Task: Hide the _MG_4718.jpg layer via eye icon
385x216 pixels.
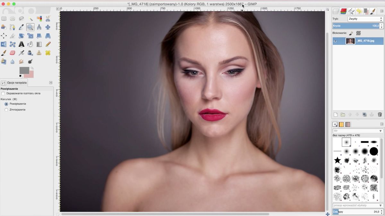Action: click(x=335, y=41)
